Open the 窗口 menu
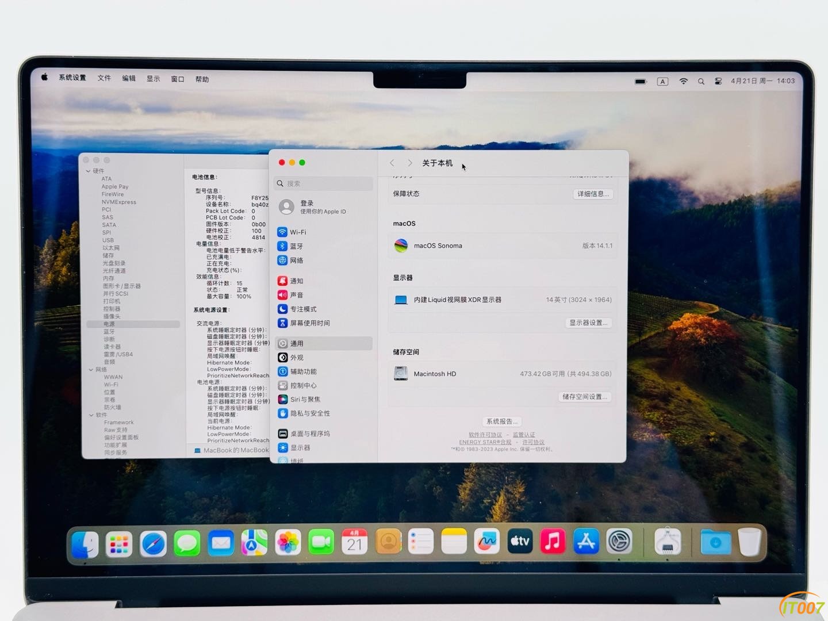Viewport: 828px width, 621px height. point(178,79)
